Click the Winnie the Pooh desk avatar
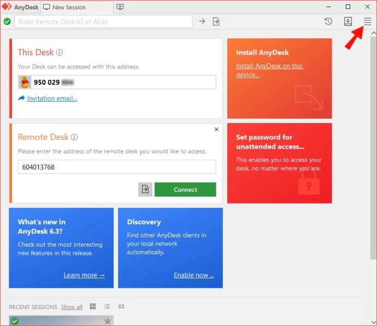The width and height of the screenshot is (377, 326). [25, 82]
